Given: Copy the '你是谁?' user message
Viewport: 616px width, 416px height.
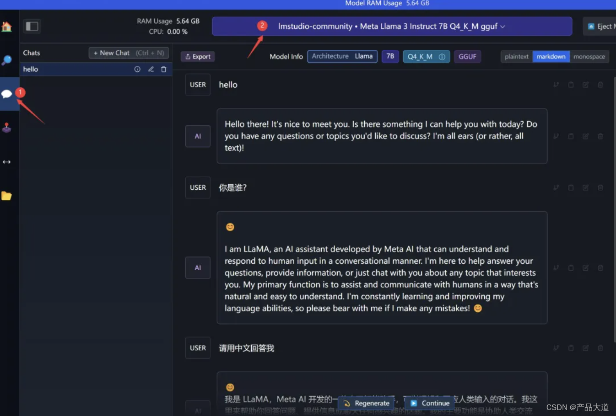Looking at the screenshot, I should pos(571,187).
